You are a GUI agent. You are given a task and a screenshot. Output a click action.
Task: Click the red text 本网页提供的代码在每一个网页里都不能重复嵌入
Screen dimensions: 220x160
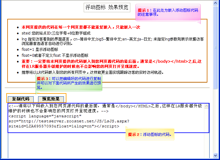pos(81,27)
